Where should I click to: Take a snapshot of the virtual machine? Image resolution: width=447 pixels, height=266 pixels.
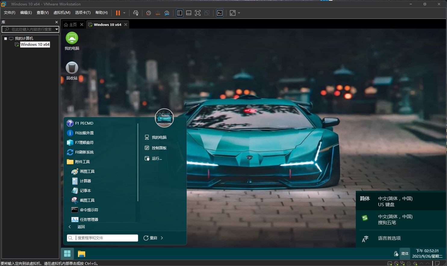pos(148,13)
